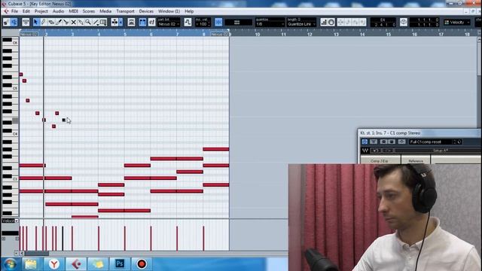Screen dimensions: 482x271
Task: Select the Erase tool
Action: tap(51, 22)
